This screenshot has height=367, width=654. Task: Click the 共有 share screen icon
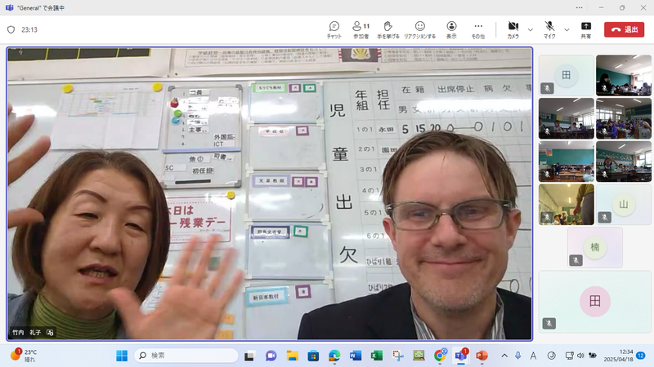click(586, 30)
